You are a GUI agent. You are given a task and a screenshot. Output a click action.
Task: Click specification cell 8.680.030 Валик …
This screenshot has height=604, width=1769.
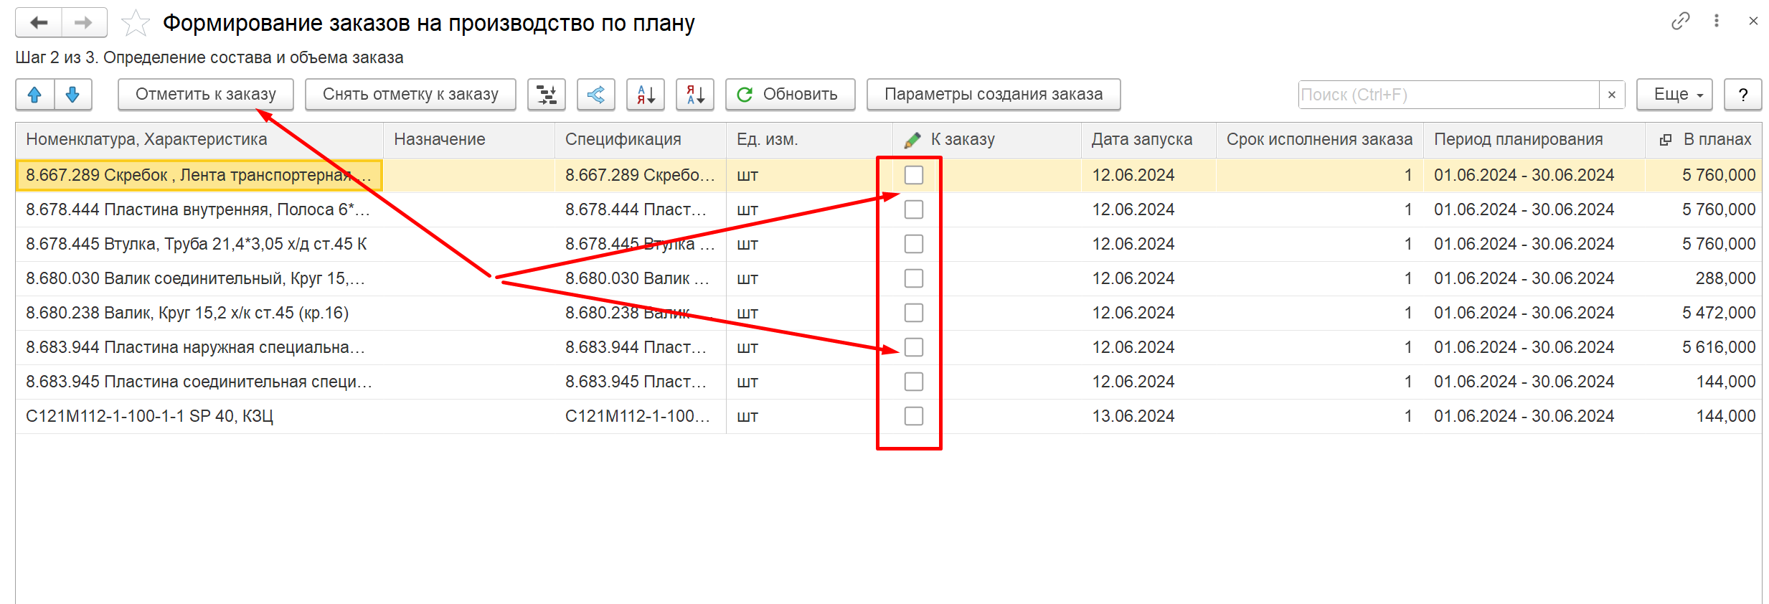(x=641, y=278)
